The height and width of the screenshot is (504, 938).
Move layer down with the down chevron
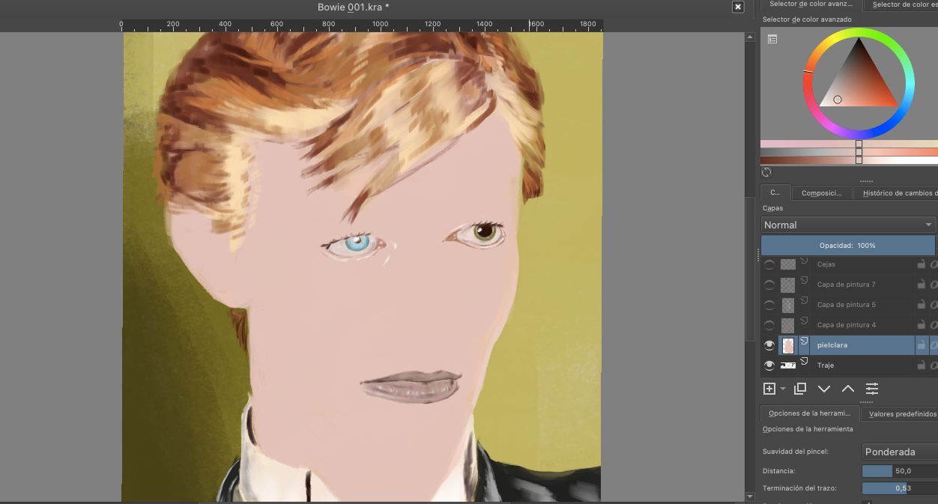pyautogui.click(x=824, y=389)
